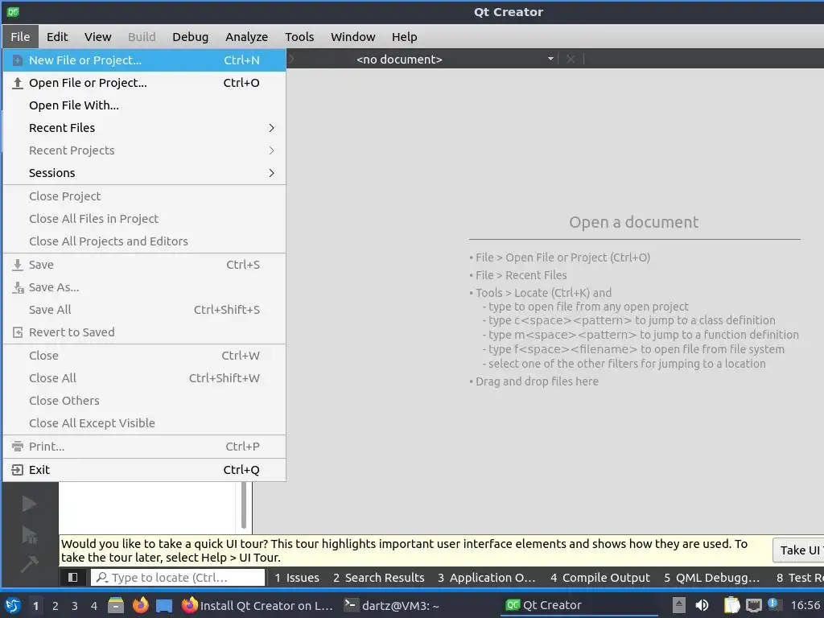Open the View menu
This screenshot has width=824, height=618.
97,37
